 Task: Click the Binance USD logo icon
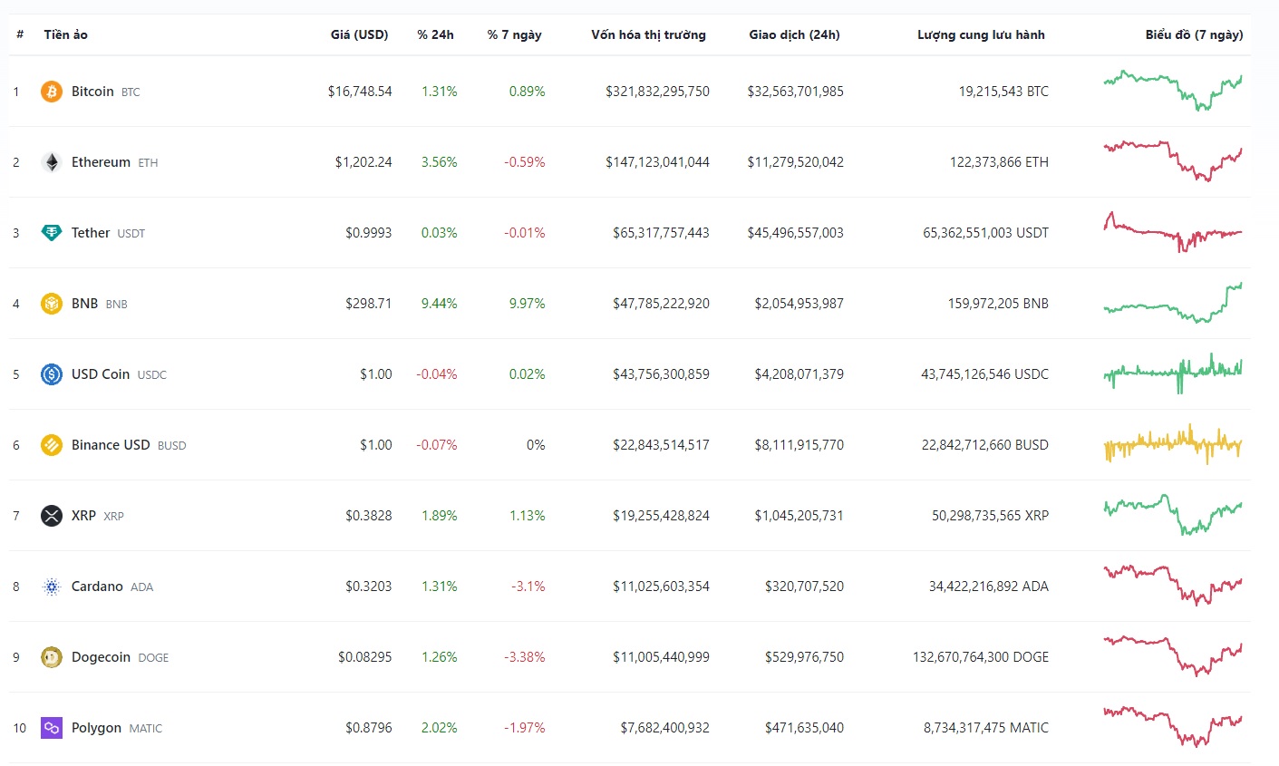(52, 445)
